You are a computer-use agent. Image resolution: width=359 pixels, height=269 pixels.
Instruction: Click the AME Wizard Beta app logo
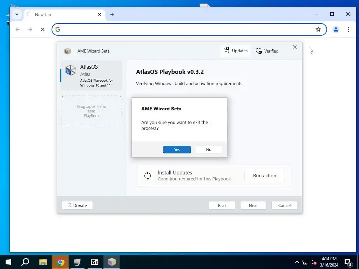[x=68, y=51]
